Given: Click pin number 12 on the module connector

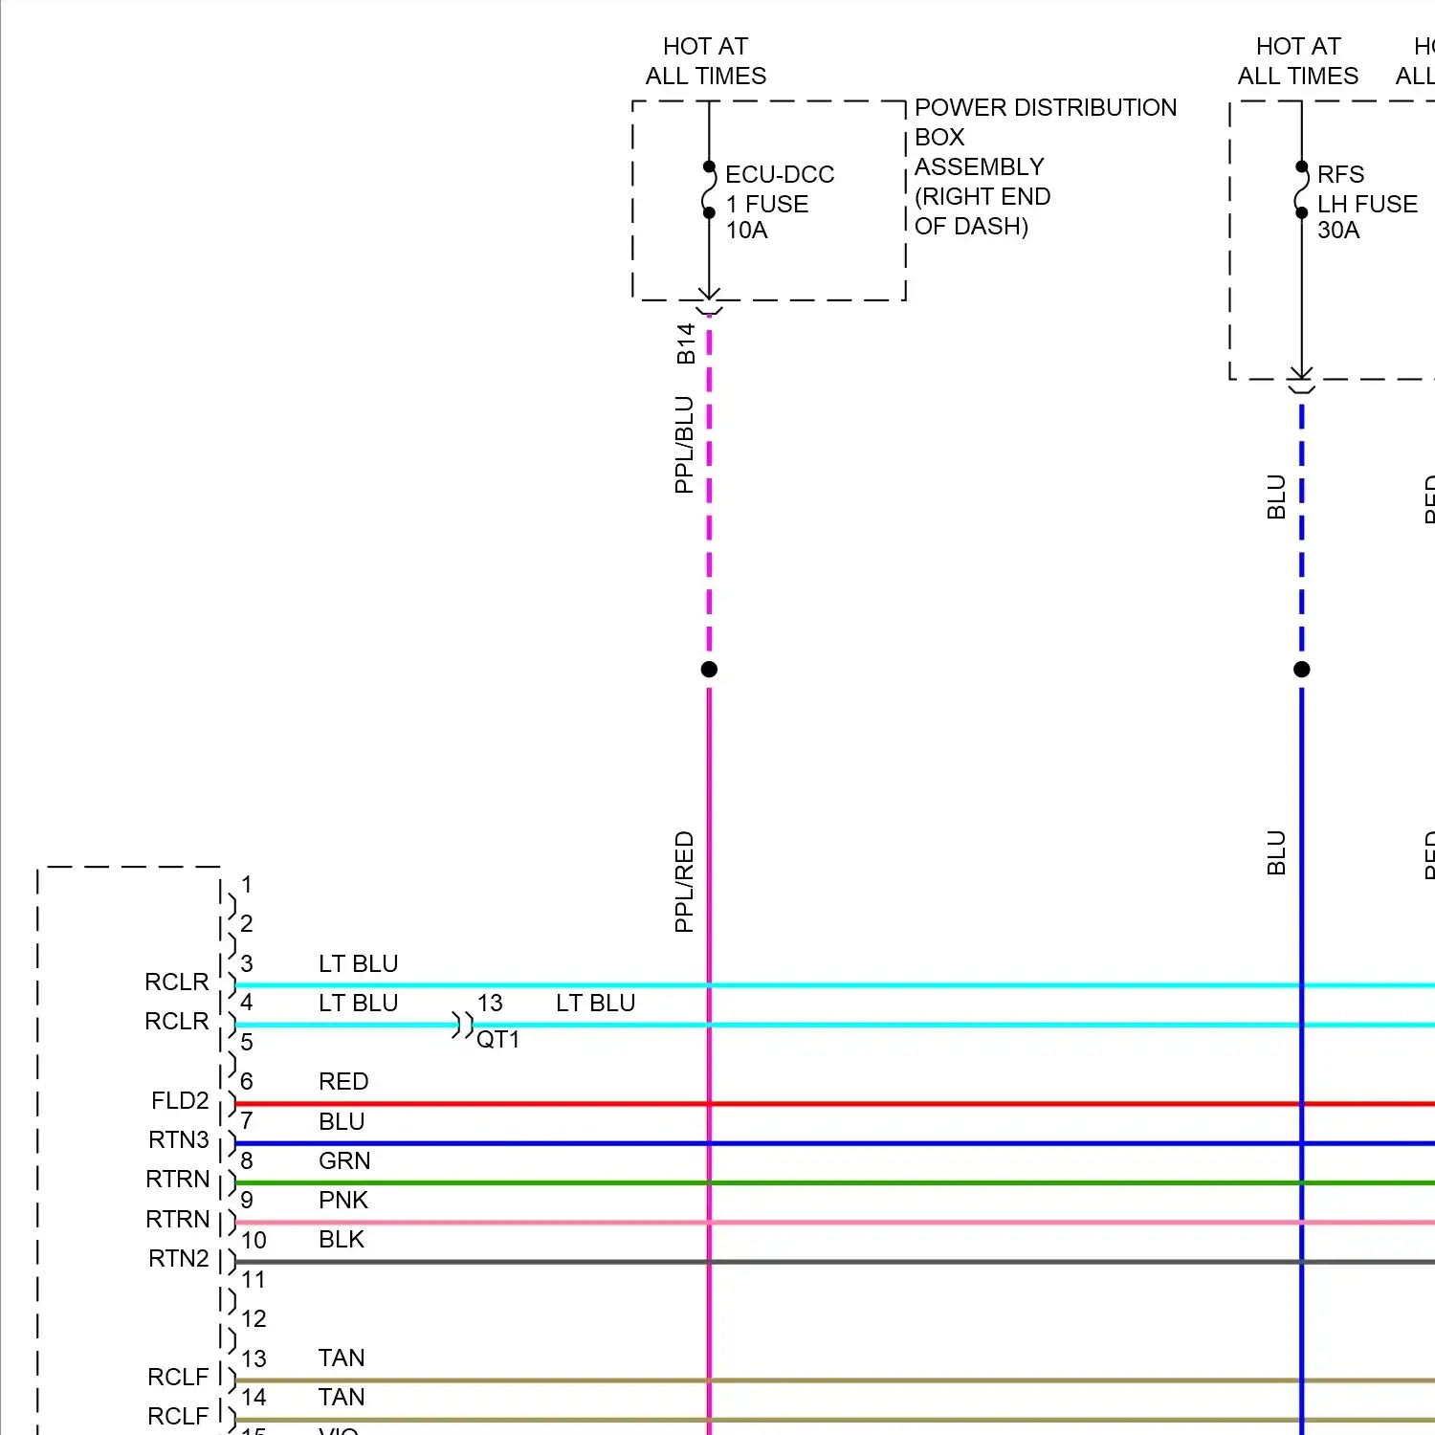Looking at the screenshot, I should [x=254, y=1319].
